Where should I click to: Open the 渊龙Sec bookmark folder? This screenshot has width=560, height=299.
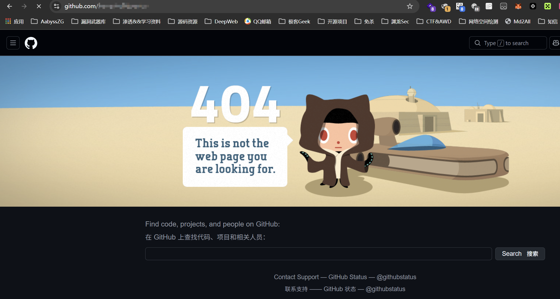tap(395, 21)
